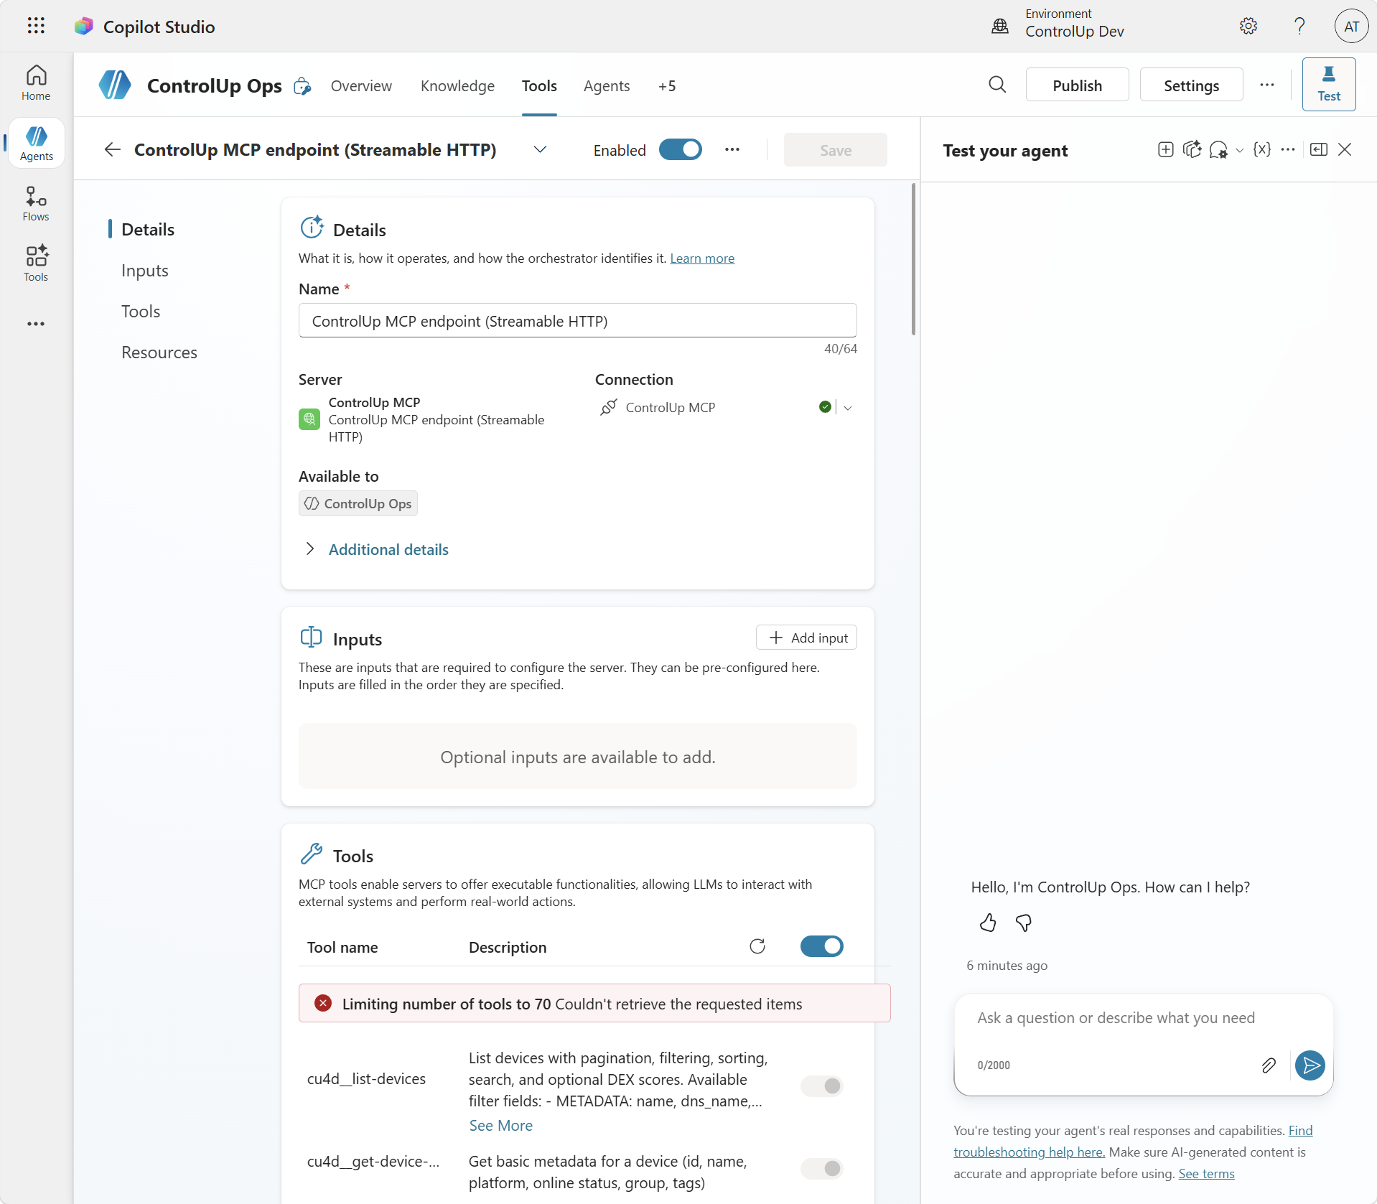Open agent Settings button
Screen dimensions: 1377x1204
pyautogui.click(x=1191, y=85)
